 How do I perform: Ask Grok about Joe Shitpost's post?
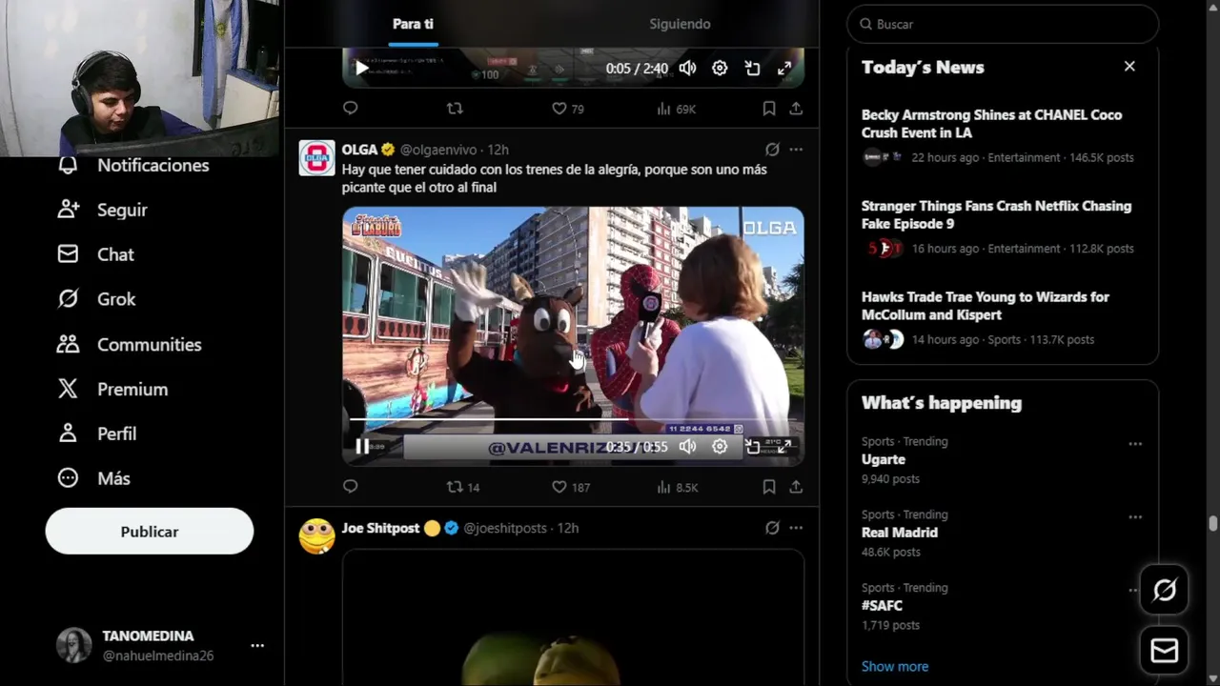point(772,528)
